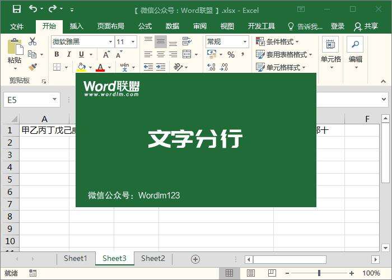Viewport: 392px width, 280px height.
Task: Open the 条件格式 dropdown menu
Action: pos(277,42)
